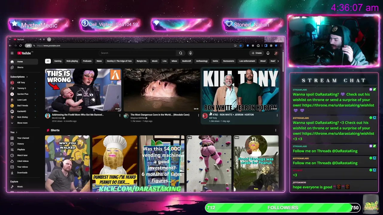Open a new browser tab
This screenshot has height=215, width=383.
[x=49, y=39]
